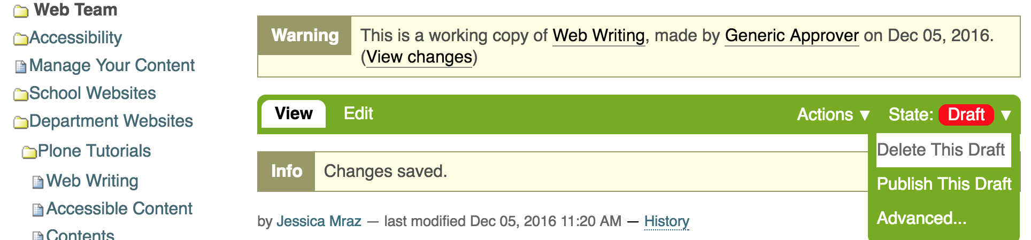Click the School Websites folder icon
This screenshot has height=240, width=1031.
tap(21, 94)
